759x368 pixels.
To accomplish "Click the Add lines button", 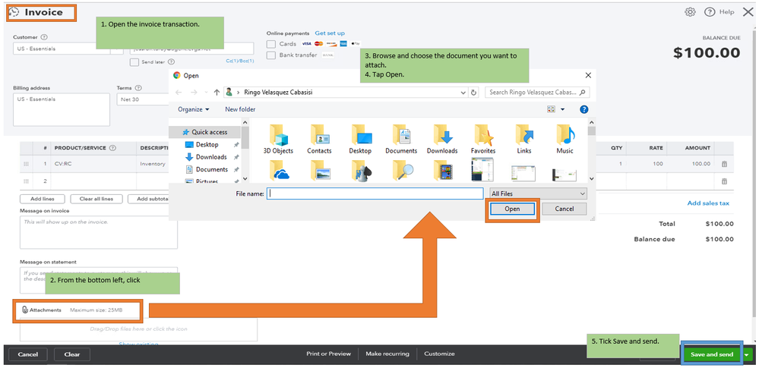I will 42,199.
